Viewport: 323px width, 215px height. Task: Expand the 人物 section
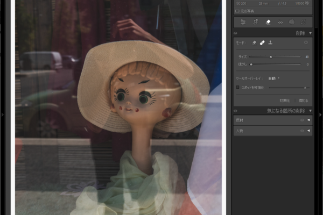308,131
